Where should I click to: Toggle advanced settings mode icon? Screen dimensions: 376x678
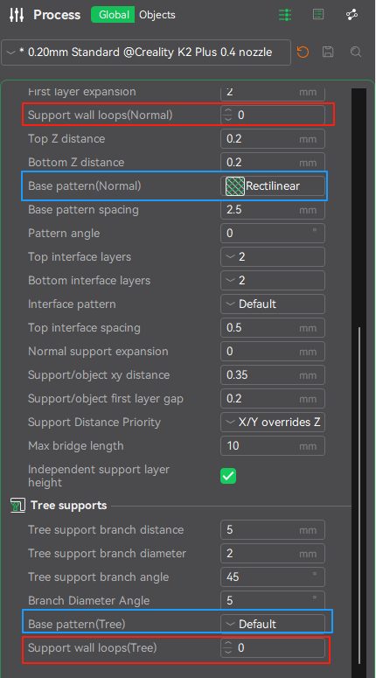point(285,15)
